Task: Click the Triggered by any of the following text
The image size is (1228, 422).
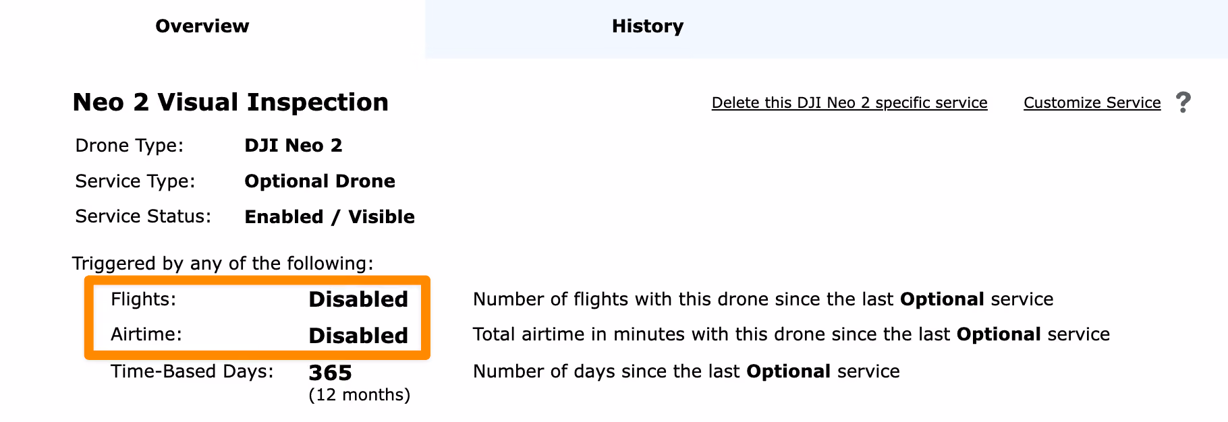Action: coord(223,264)
